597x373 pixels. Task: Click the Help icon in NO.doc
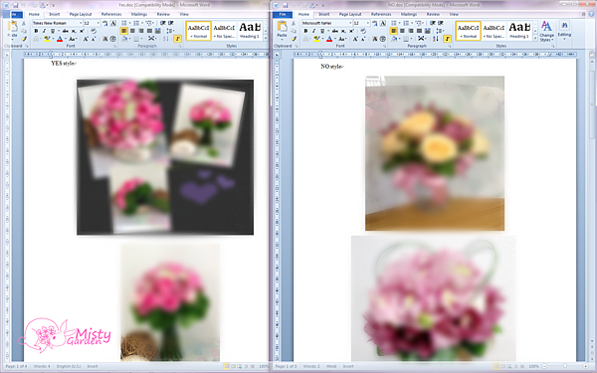591,15
